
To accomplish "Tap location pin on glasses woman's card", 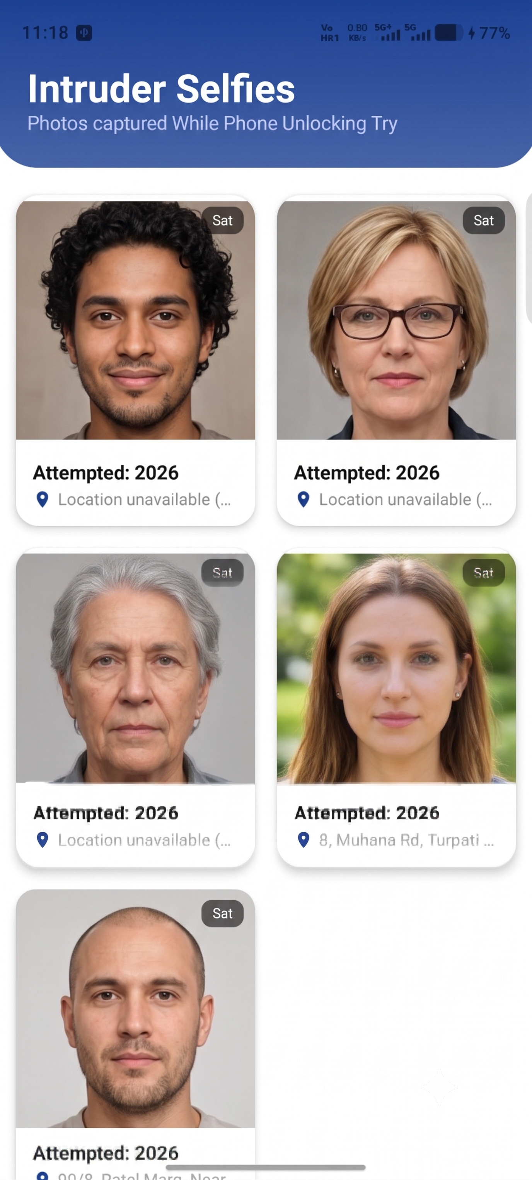I will tap(304, 499).
